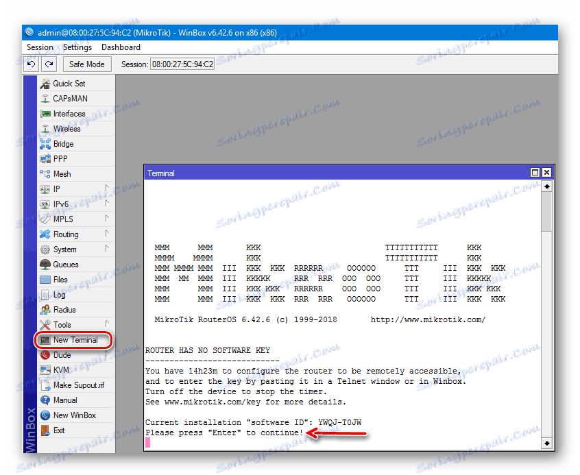Expand the System submenu arrow

pos(107,248)
